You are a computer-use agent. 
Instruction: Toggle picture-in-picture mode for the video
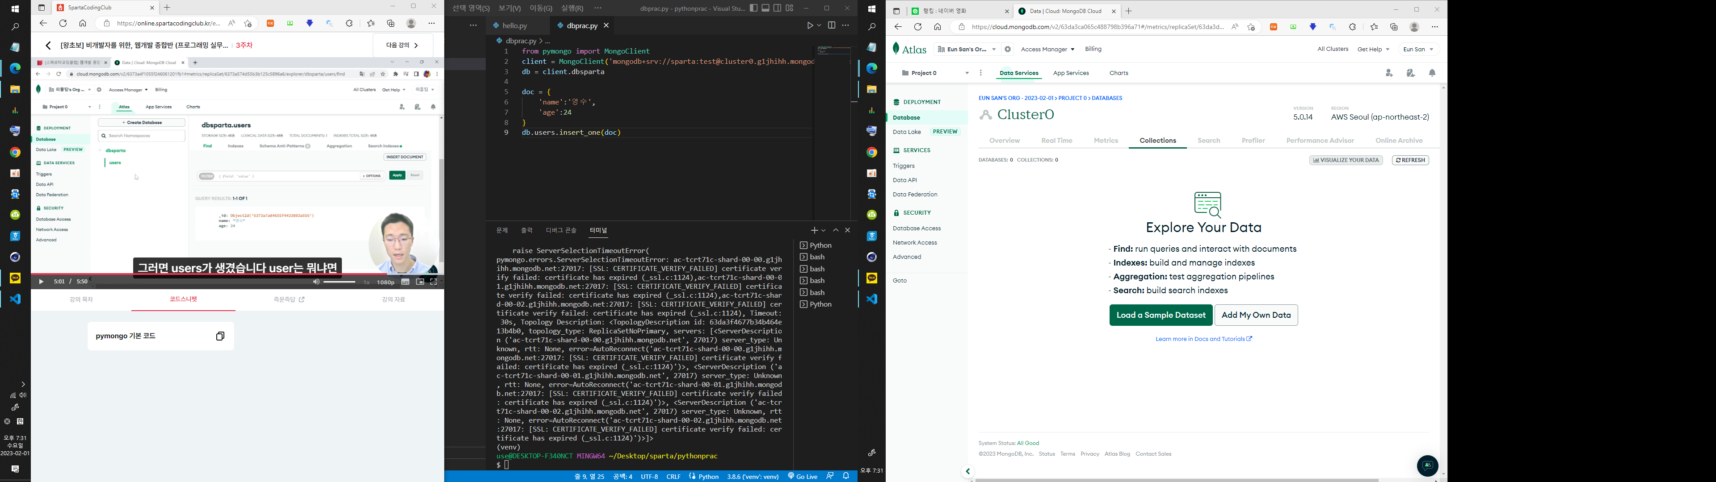click(420, 282)
